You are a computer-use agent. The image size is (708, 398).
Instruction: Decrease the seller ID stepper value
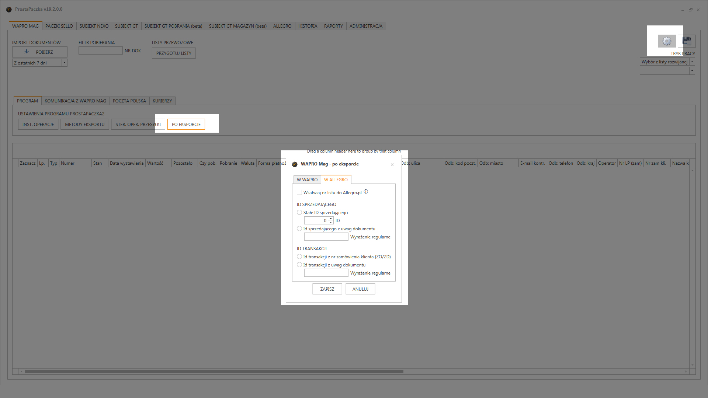tap(331, 223)
